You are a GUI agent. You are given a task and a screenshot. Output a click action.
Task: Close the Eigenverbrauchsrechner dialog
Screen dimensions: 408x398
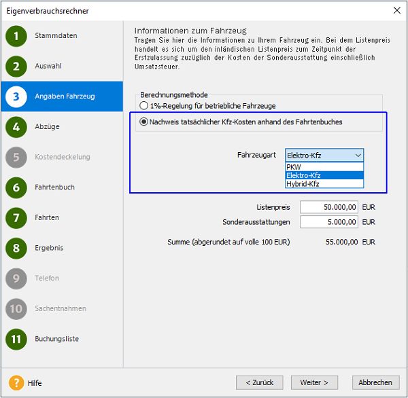pyautogui.click(x=397, y=10)
